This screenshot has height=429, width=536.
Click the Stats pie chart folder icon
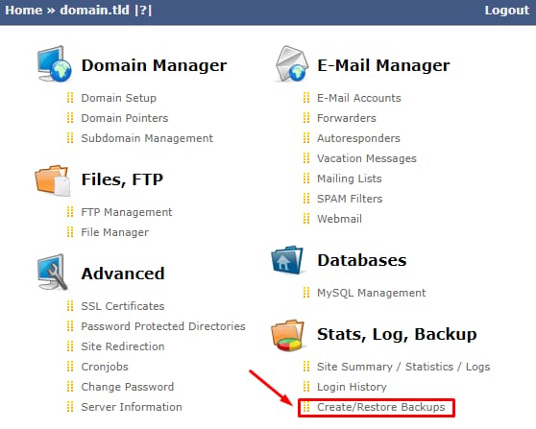pyautogui.click(x=288, y=335)
